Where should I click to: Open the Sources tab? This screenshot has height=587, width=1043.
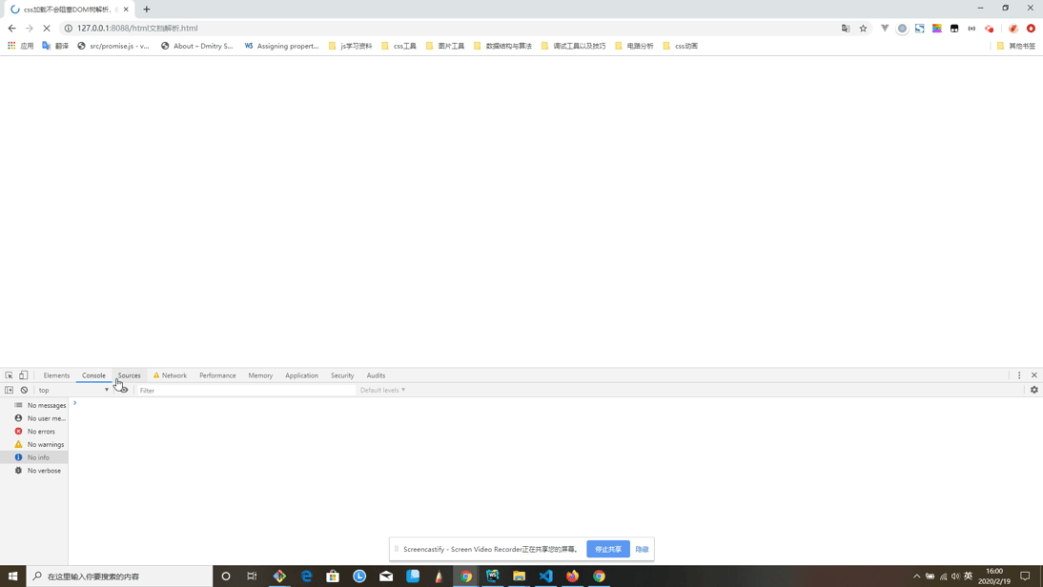coord(129,375)
